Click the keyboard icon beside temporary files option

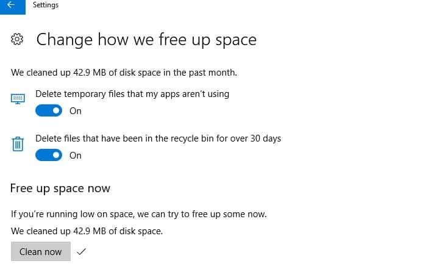(18, 99)
